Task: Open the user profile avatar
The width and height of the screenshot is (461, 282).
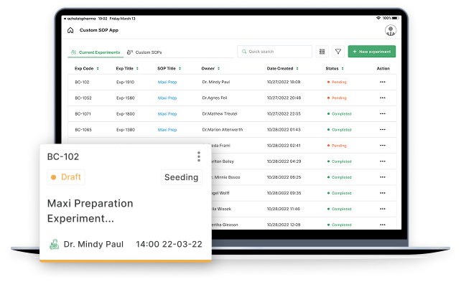Action: click(391, 30)
